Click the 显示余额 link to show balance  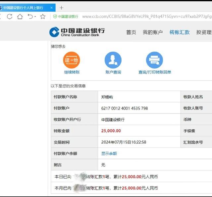tap(109, 154)
